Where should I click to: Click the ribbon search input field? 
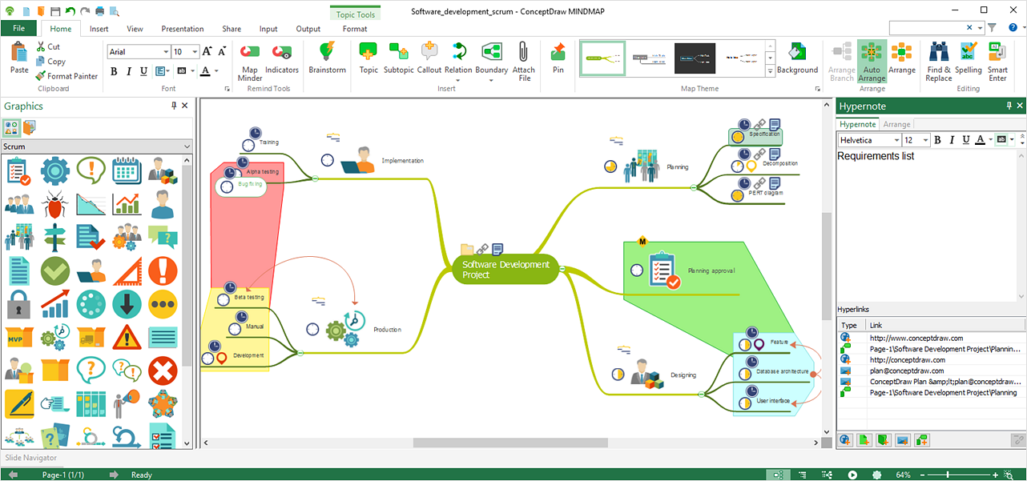pyautogui.click(x=927, y=27)
